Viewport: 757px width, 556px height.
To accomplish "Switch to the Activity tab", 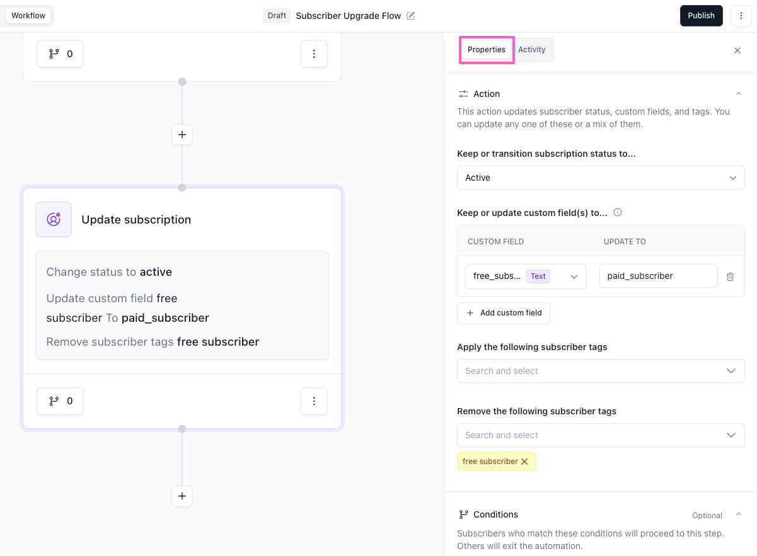I will [532, 50].
